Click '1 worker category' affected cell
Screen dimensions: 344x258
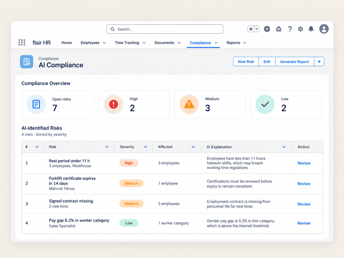point(173,223)
